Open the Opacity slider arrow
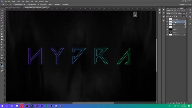This screenshot has height=108, width=192. tap(187, 13)
